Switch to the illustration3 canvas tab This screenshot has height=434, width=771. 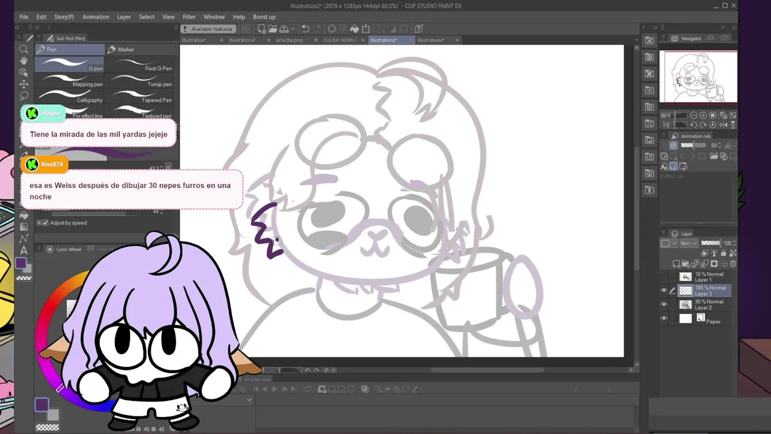coord(242,40)
